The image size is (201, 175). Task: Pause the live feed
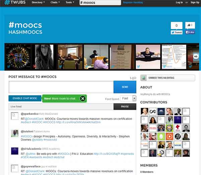125,107
